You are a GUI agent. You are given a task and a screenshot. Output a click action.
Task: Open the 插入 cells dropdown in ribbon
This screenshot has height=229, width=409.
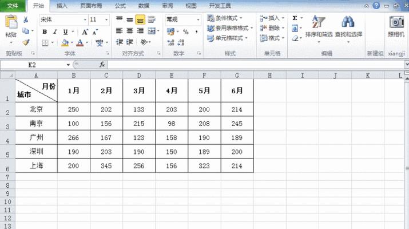coord(272,18)
